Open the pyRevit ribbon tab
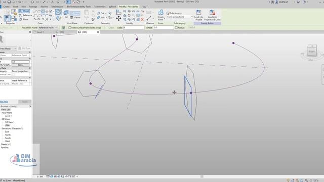The image size is (324, 182). 112,7
